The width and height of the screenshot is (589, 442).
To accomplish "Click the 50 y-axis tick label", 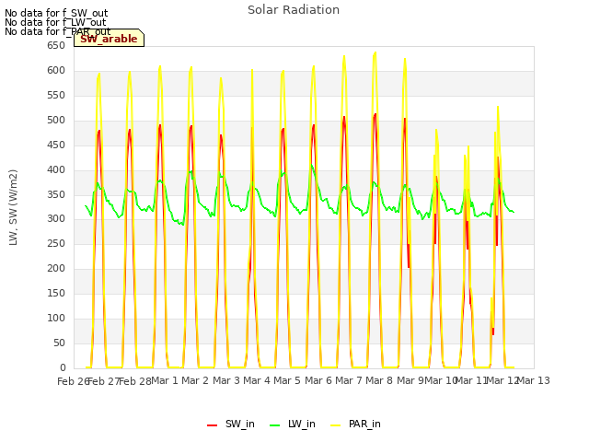I will coord(59,343).
